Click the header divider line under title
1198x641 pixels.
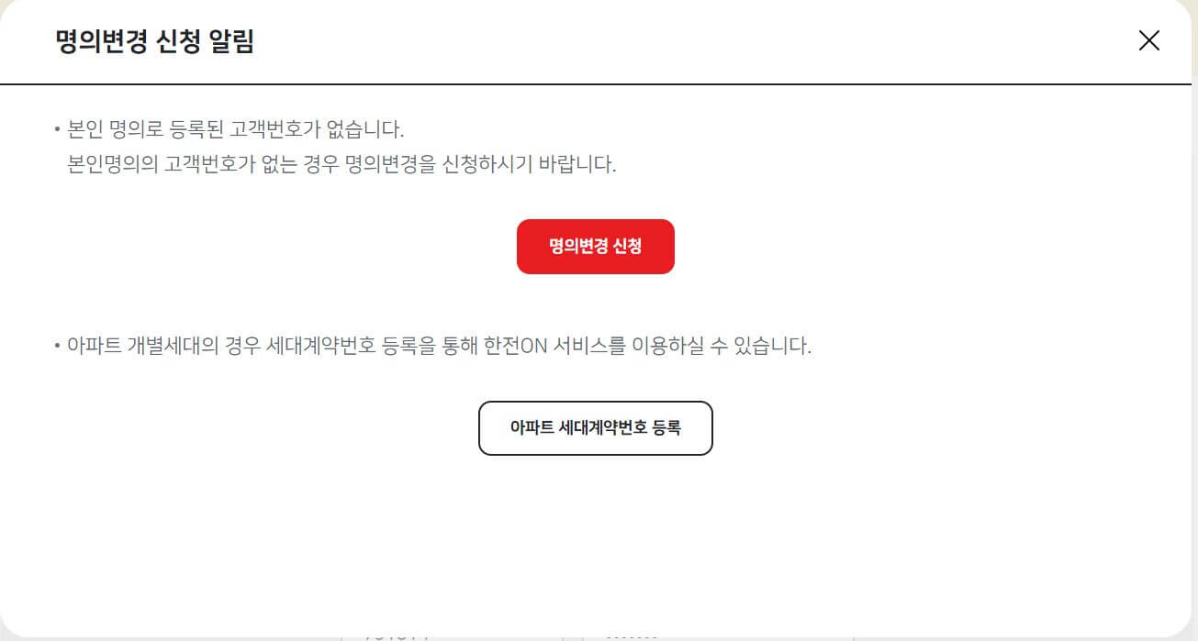click(x=596, y=84)
